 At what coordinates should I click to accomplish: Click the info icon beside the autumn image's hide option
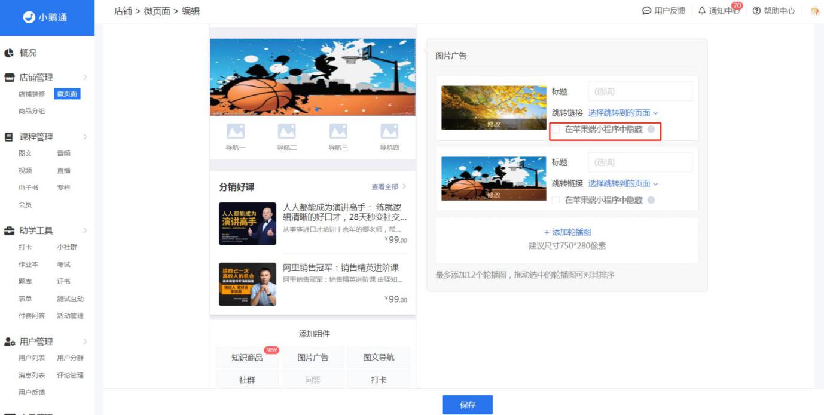tap(651, 129)
